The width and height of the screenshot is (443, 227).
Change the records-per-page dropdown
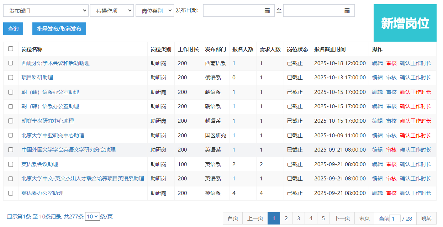pyautogui.click(x=93, y=216)
